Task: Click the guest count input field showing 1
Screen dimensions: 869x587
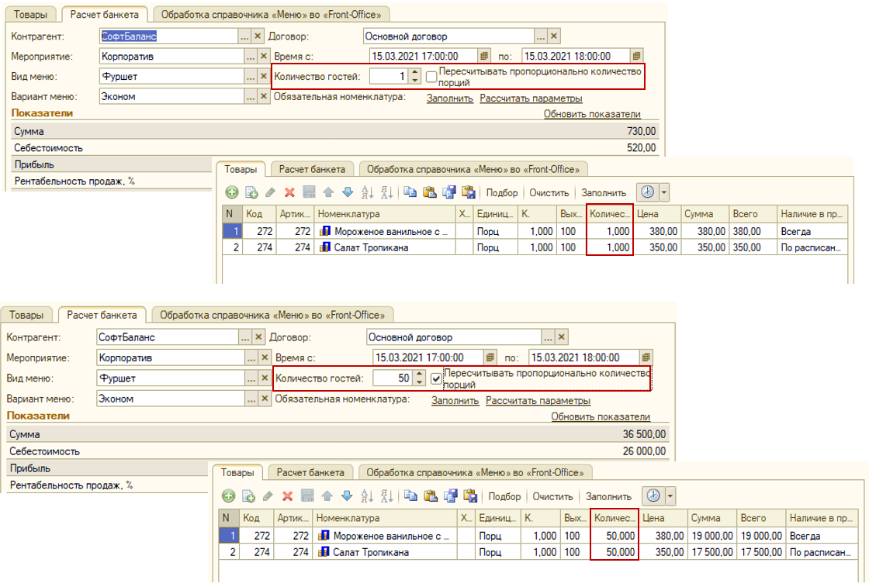Action: [389, 76]
